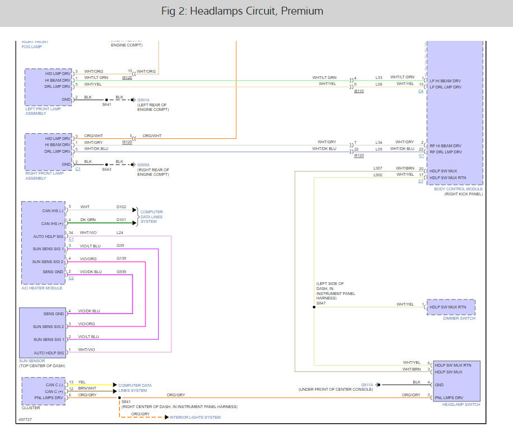Click the G901A ground link
Viewport: 513px width, 440px height.
[x=144, y=100]
